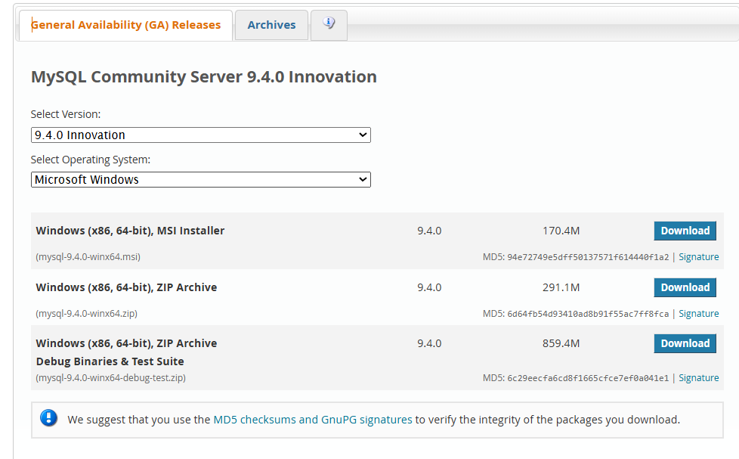Click the Windows (x86, 64-bit), MSI Installer title
739x459 pixels.
point(130,231)
